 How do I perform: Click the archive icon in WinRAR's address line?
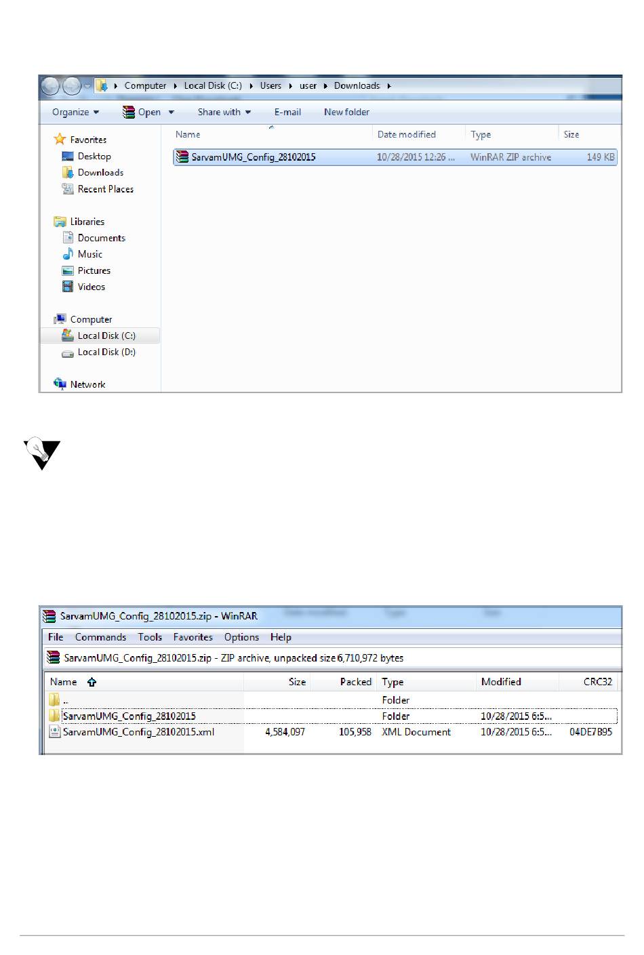pyautogui.click(x=53, y=657)
